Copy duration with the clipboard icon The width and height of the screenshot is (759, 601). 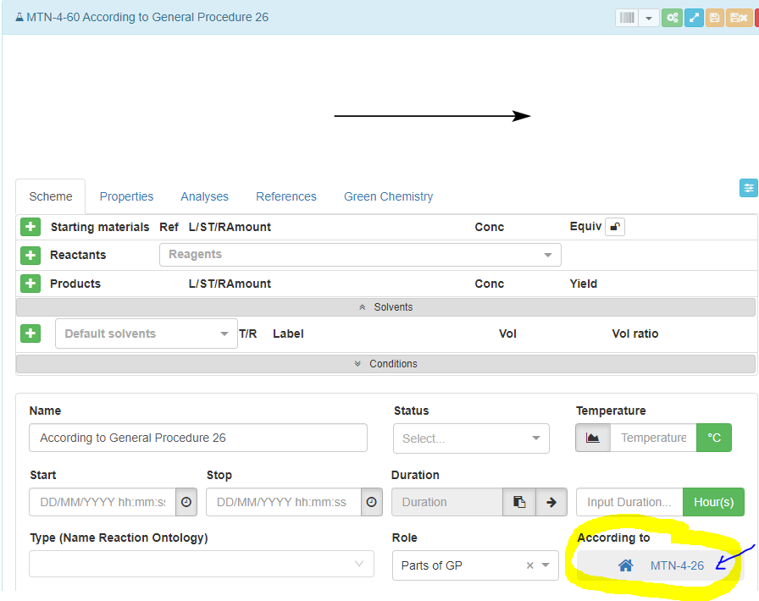pos(519,502)
